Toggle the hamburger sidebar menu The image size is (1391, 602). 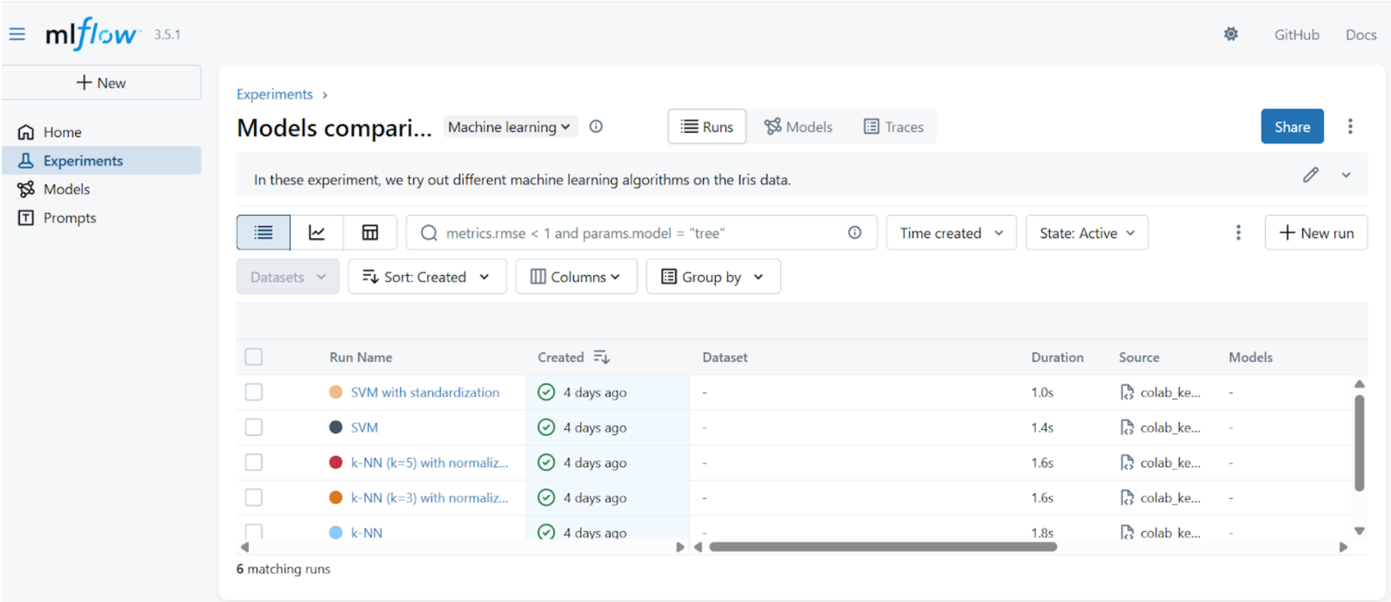point(17,34)
